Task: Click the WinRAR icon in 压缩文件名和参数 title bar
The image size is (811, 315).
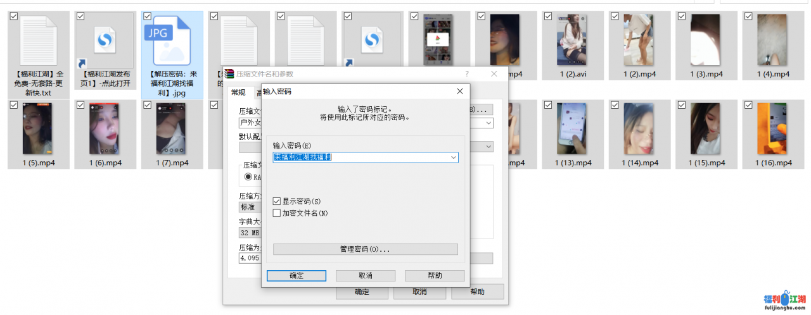Action: tap(229, 74)
